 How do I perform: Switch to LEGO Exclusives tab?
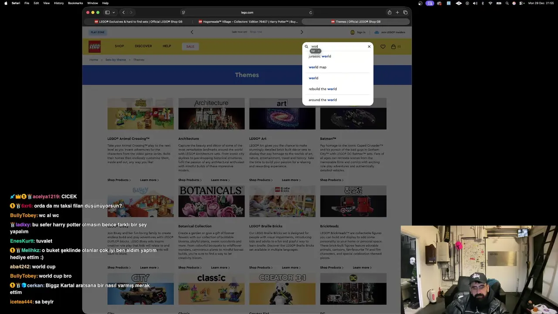click(138, 21)
